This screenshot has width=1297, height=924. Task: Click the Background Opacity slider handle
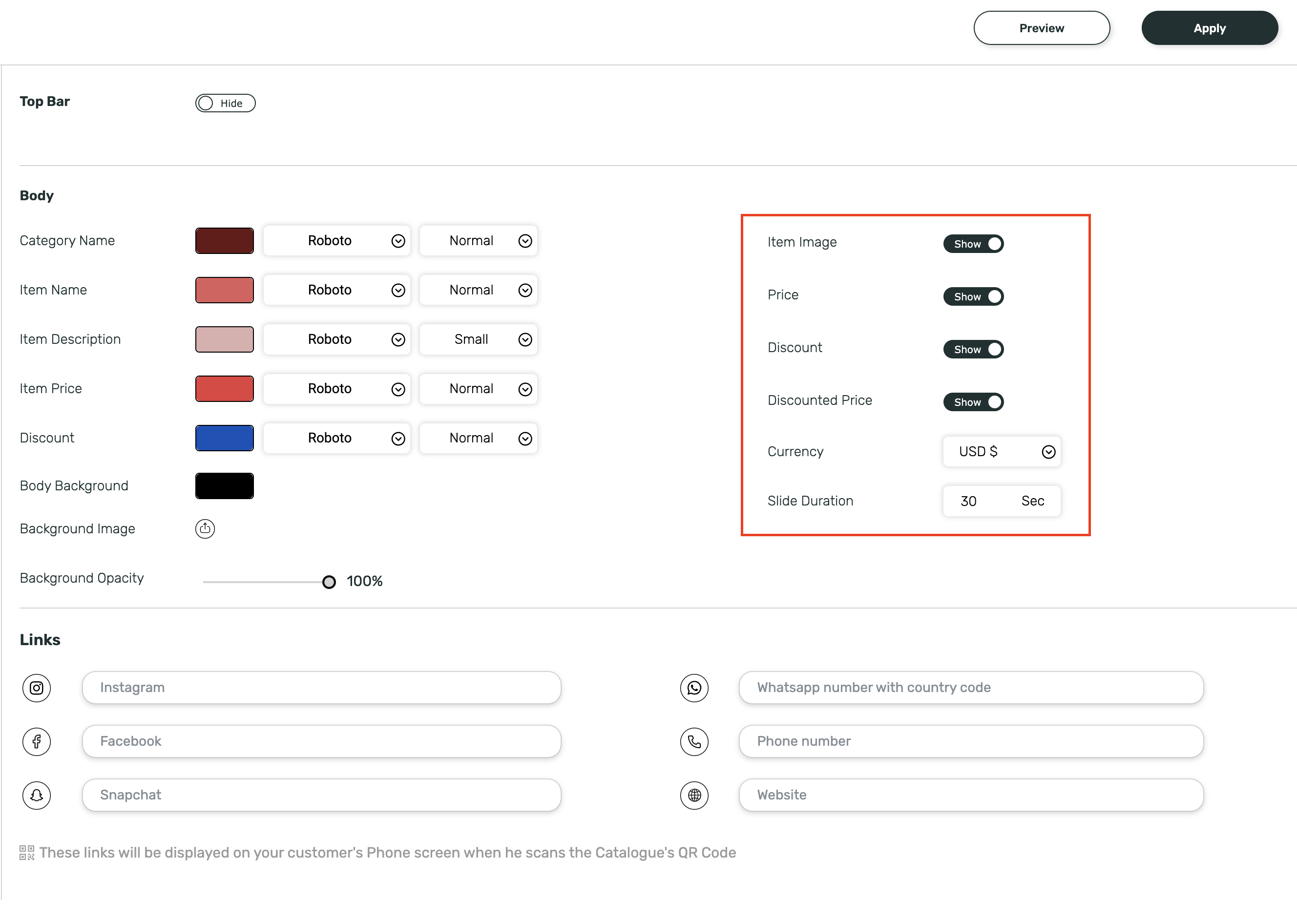[x=329, y=582]
